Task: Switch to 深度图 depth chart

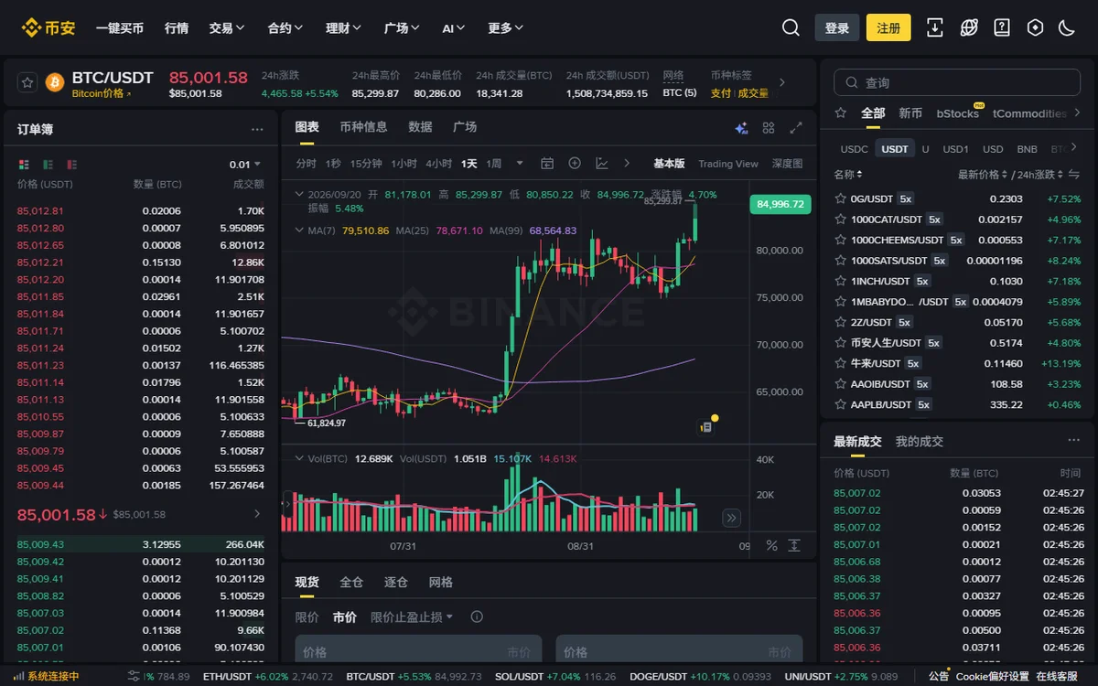Action: click(x=787, y=164)
